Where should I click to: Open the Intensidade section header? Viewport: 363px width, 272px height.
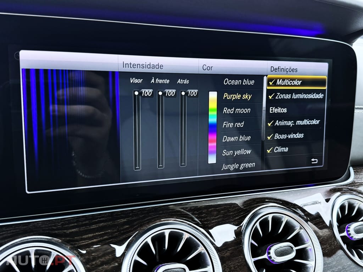tap(143, 66)
